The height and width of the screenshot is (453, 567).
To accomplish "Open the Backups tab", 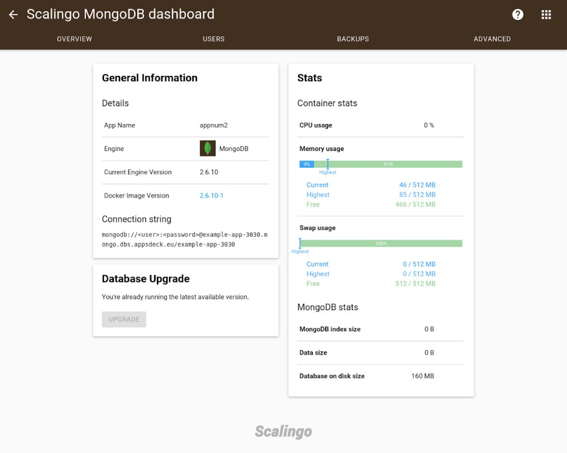I will click(353, 39).
